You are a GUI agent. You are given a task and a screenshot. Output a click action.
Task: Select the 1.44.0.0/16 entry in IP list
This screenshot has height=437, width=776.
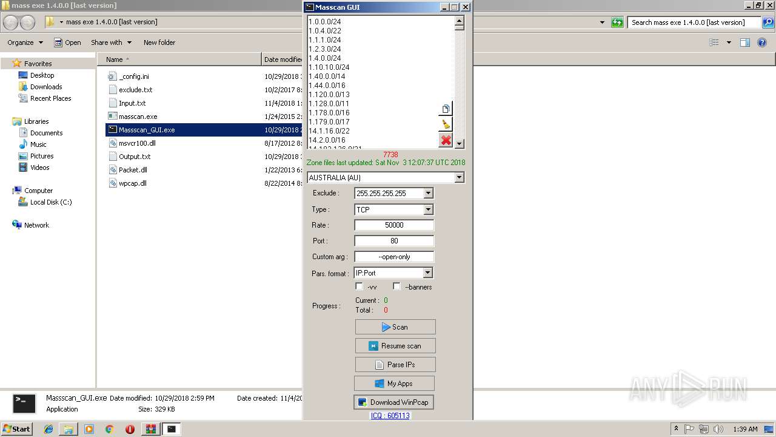(327, 86)
